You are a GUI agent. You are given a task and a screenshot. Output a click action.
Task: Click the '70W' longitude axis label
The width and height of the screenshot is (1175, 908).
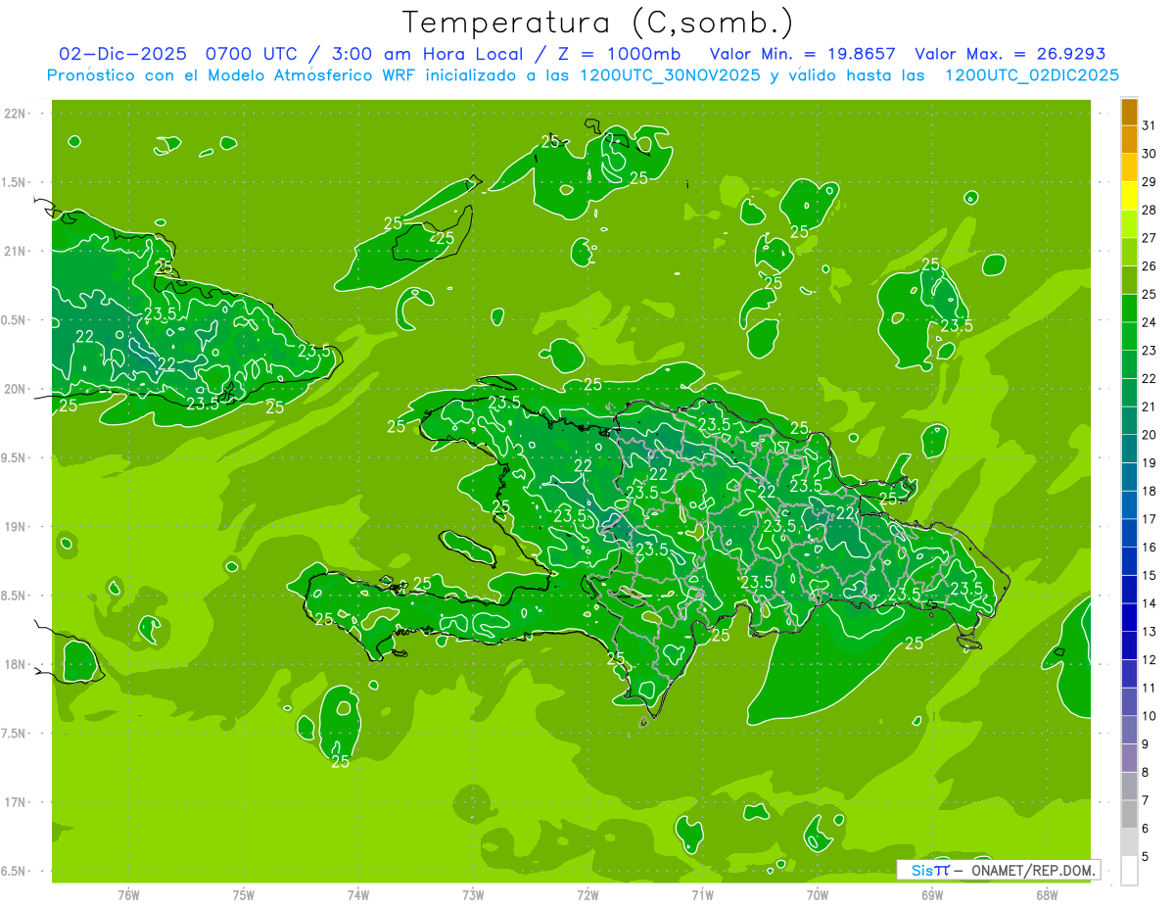818,895
